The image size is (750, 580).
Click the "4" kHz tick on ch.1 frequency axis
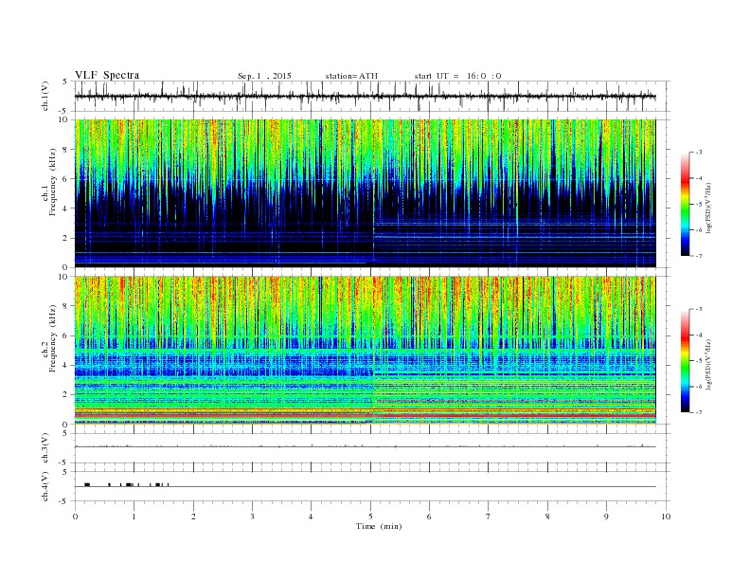pos(65,208)
